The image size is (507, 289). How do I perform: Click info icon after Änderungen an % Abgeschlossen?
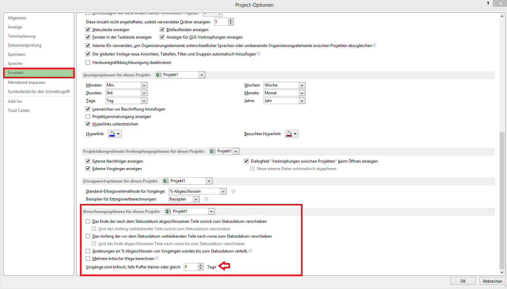click(x=250, y=251)
